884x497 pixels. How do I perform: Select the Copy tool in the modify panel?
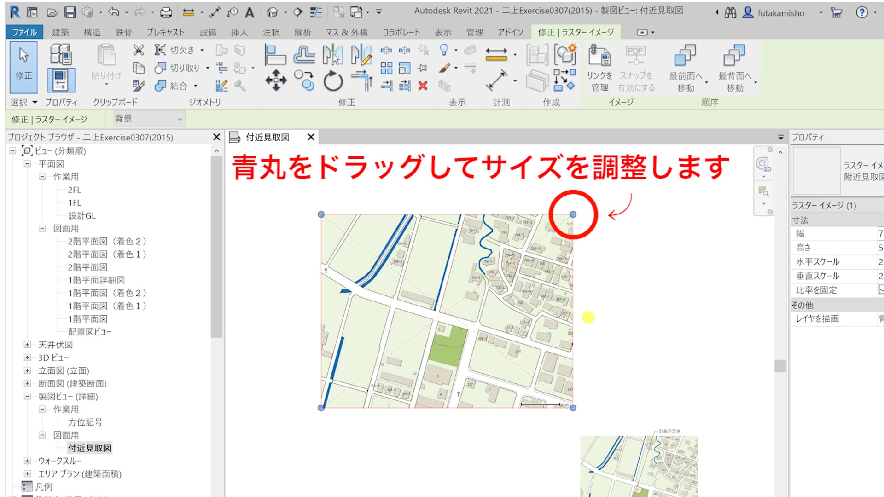click(x=304, y=80)
